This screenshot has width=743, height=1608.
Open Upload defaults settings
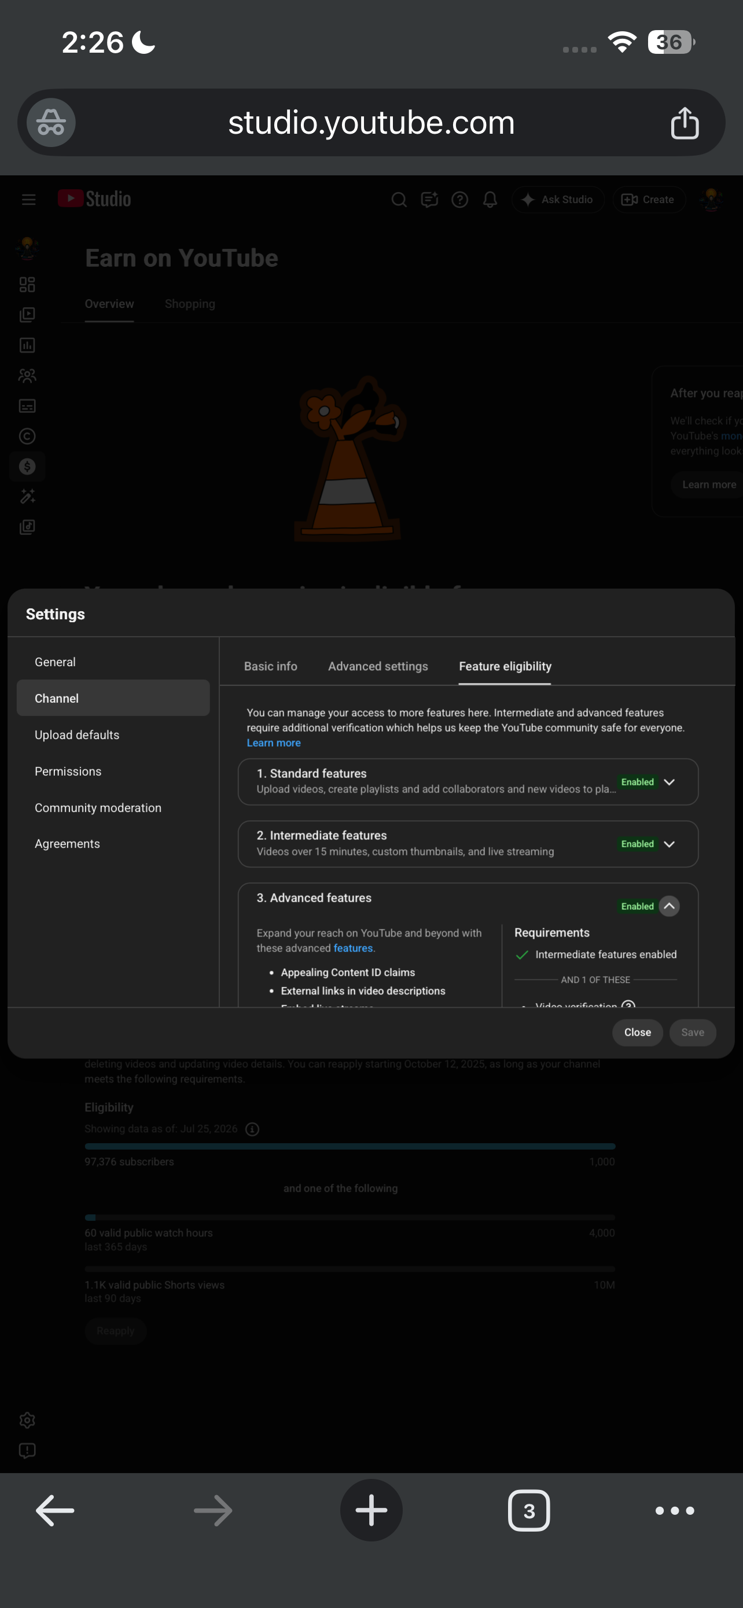pyautogui.click(x=113, y=735)
